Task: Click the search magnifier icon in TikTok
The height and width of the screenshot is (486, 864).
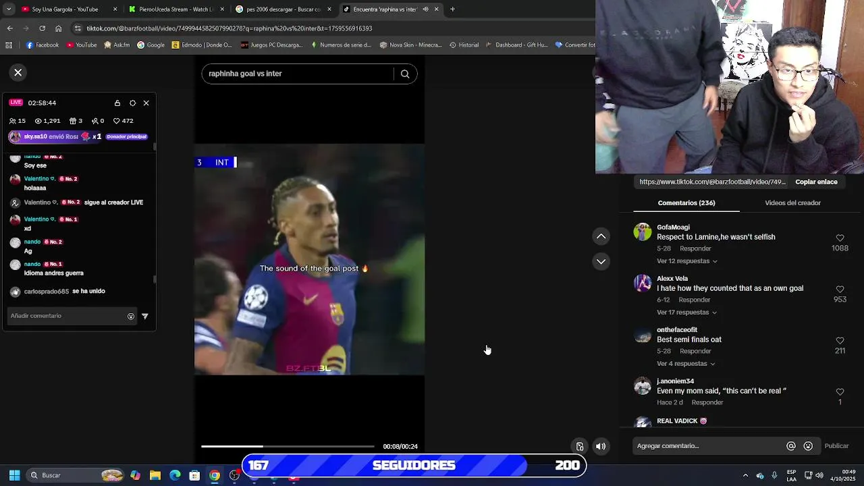Action: pos(405,74)
